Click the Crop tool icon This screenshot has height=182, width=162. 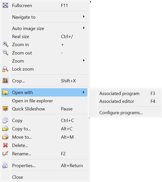5,81
